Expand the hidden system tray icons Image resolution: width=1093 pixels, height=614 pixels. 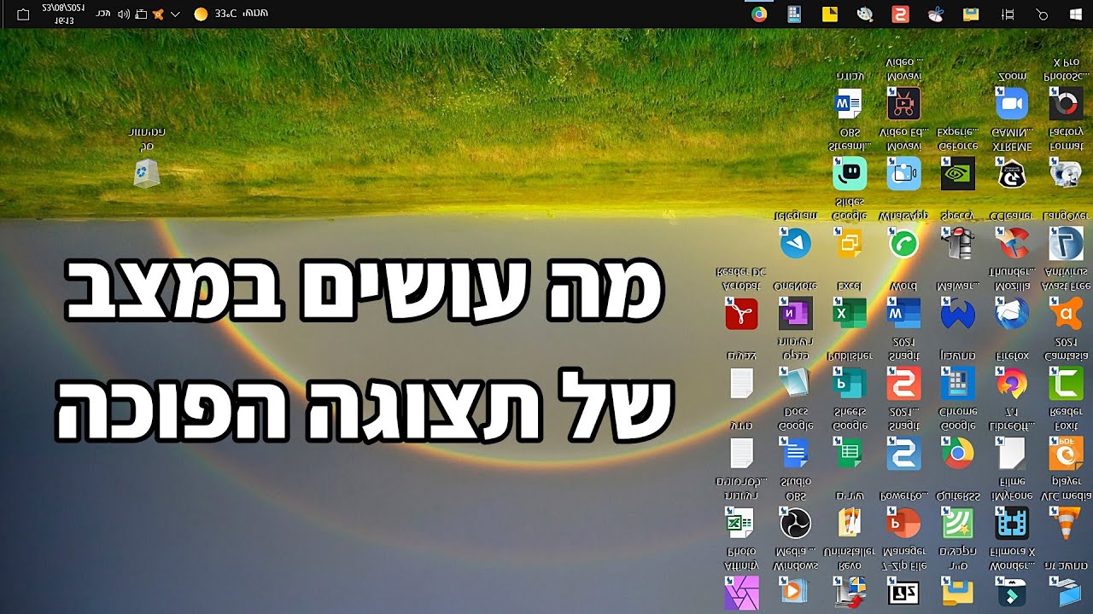coord(175,14)
